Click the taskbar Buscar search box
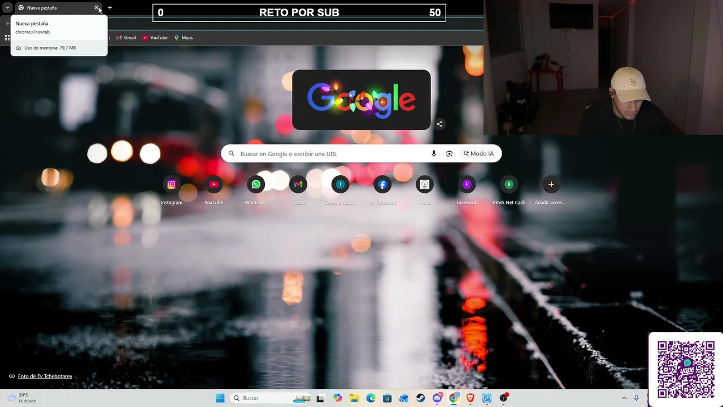Image resolution: width=723 pixels, height=407 pixels. coord(272,398)
